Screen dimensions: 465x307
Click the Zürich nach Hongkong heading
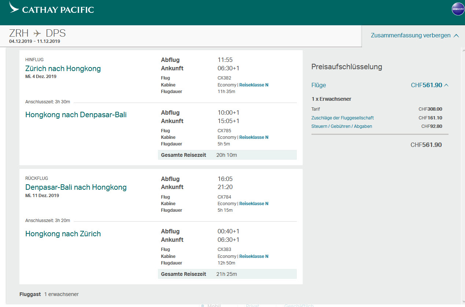point(63,69)
